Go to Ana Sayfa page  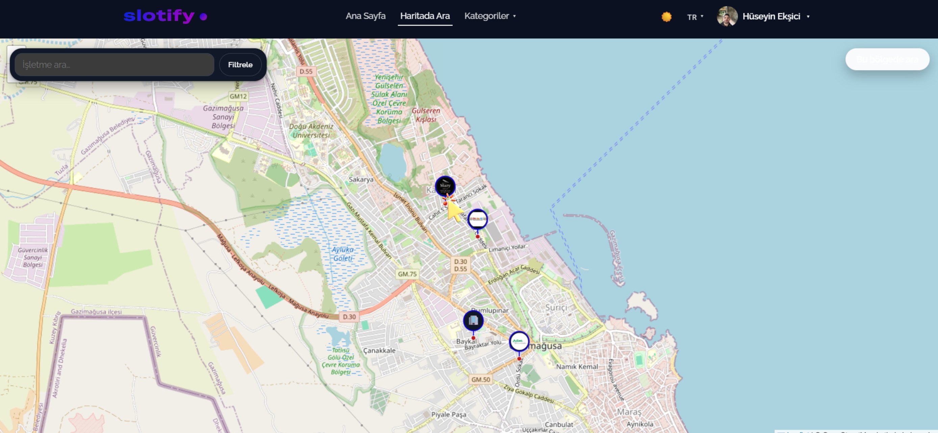(365, 16)
